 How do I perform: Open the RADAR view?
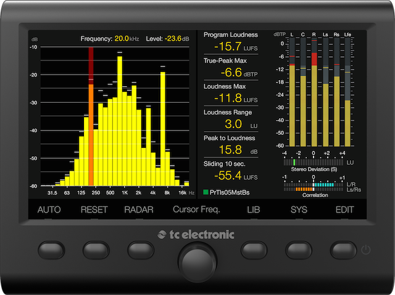(139, 210)
